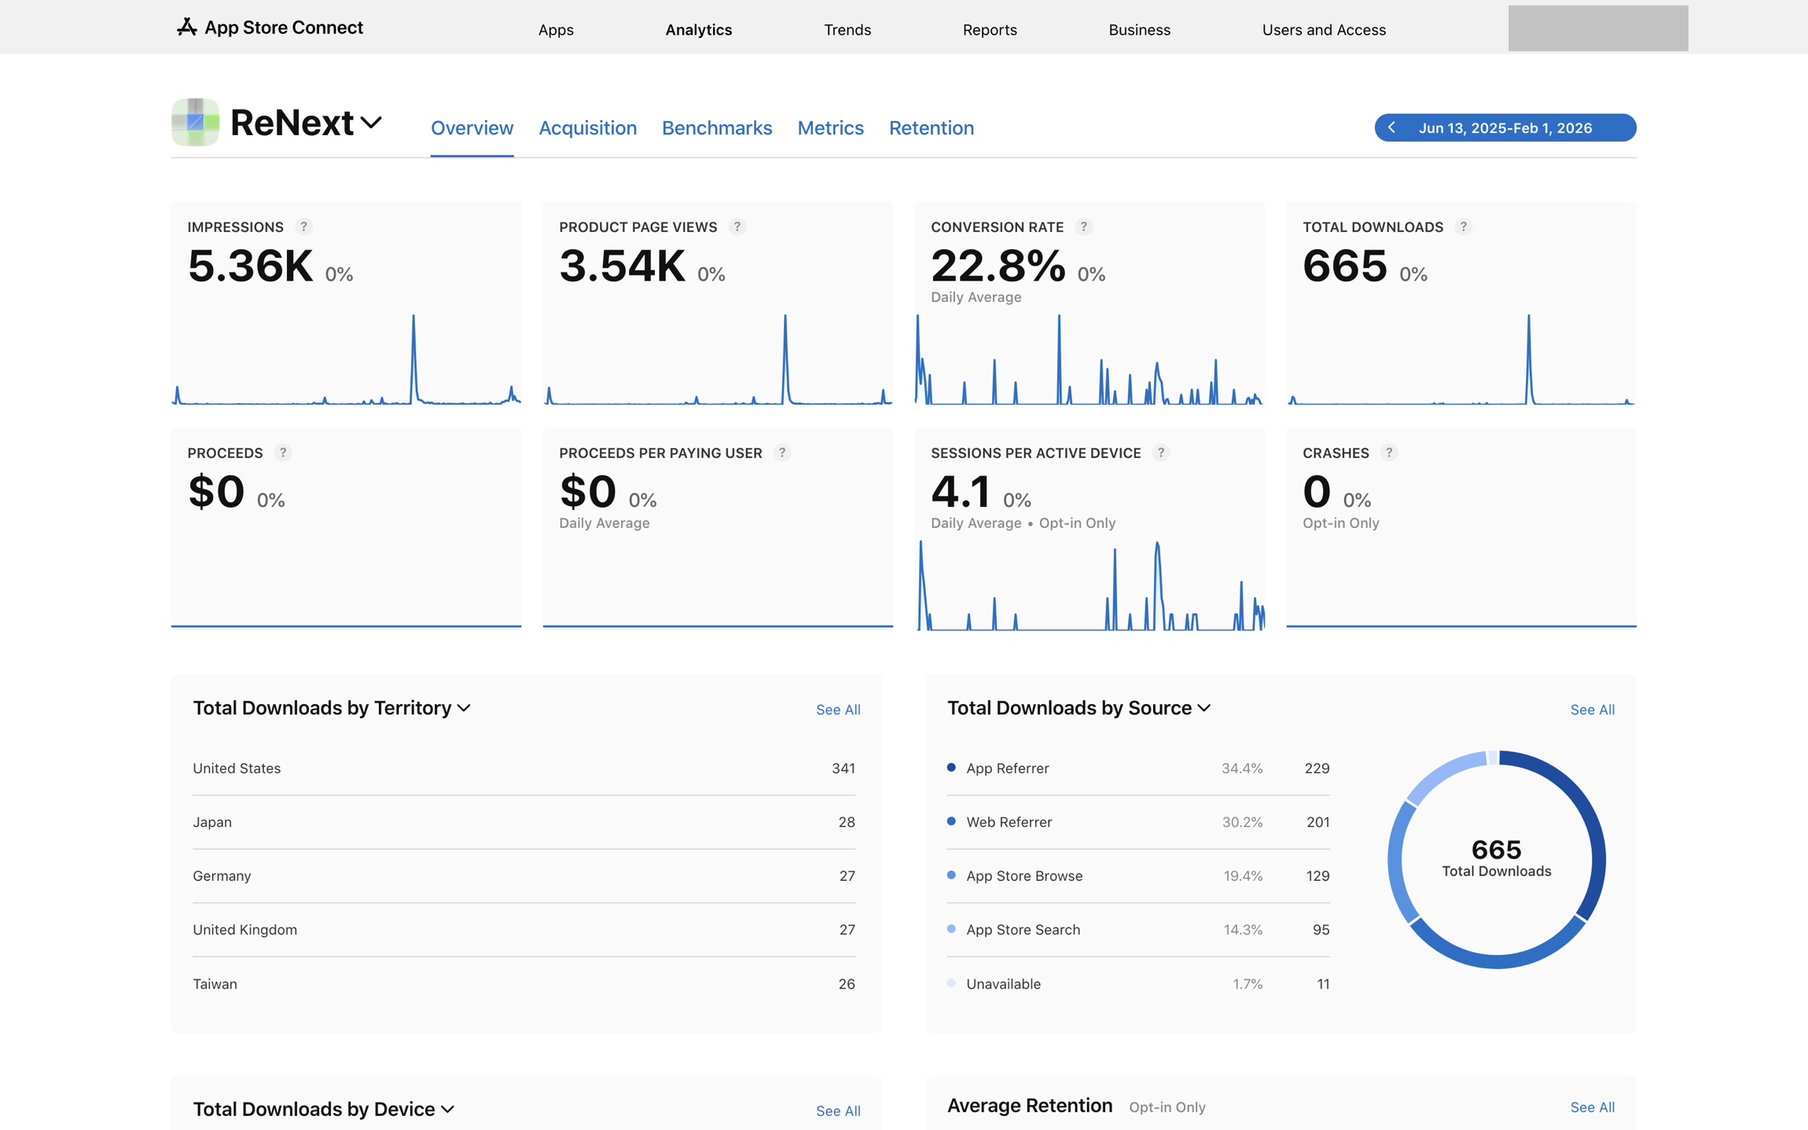
Task: Select the Germany territory row
Action: point(524,875)
